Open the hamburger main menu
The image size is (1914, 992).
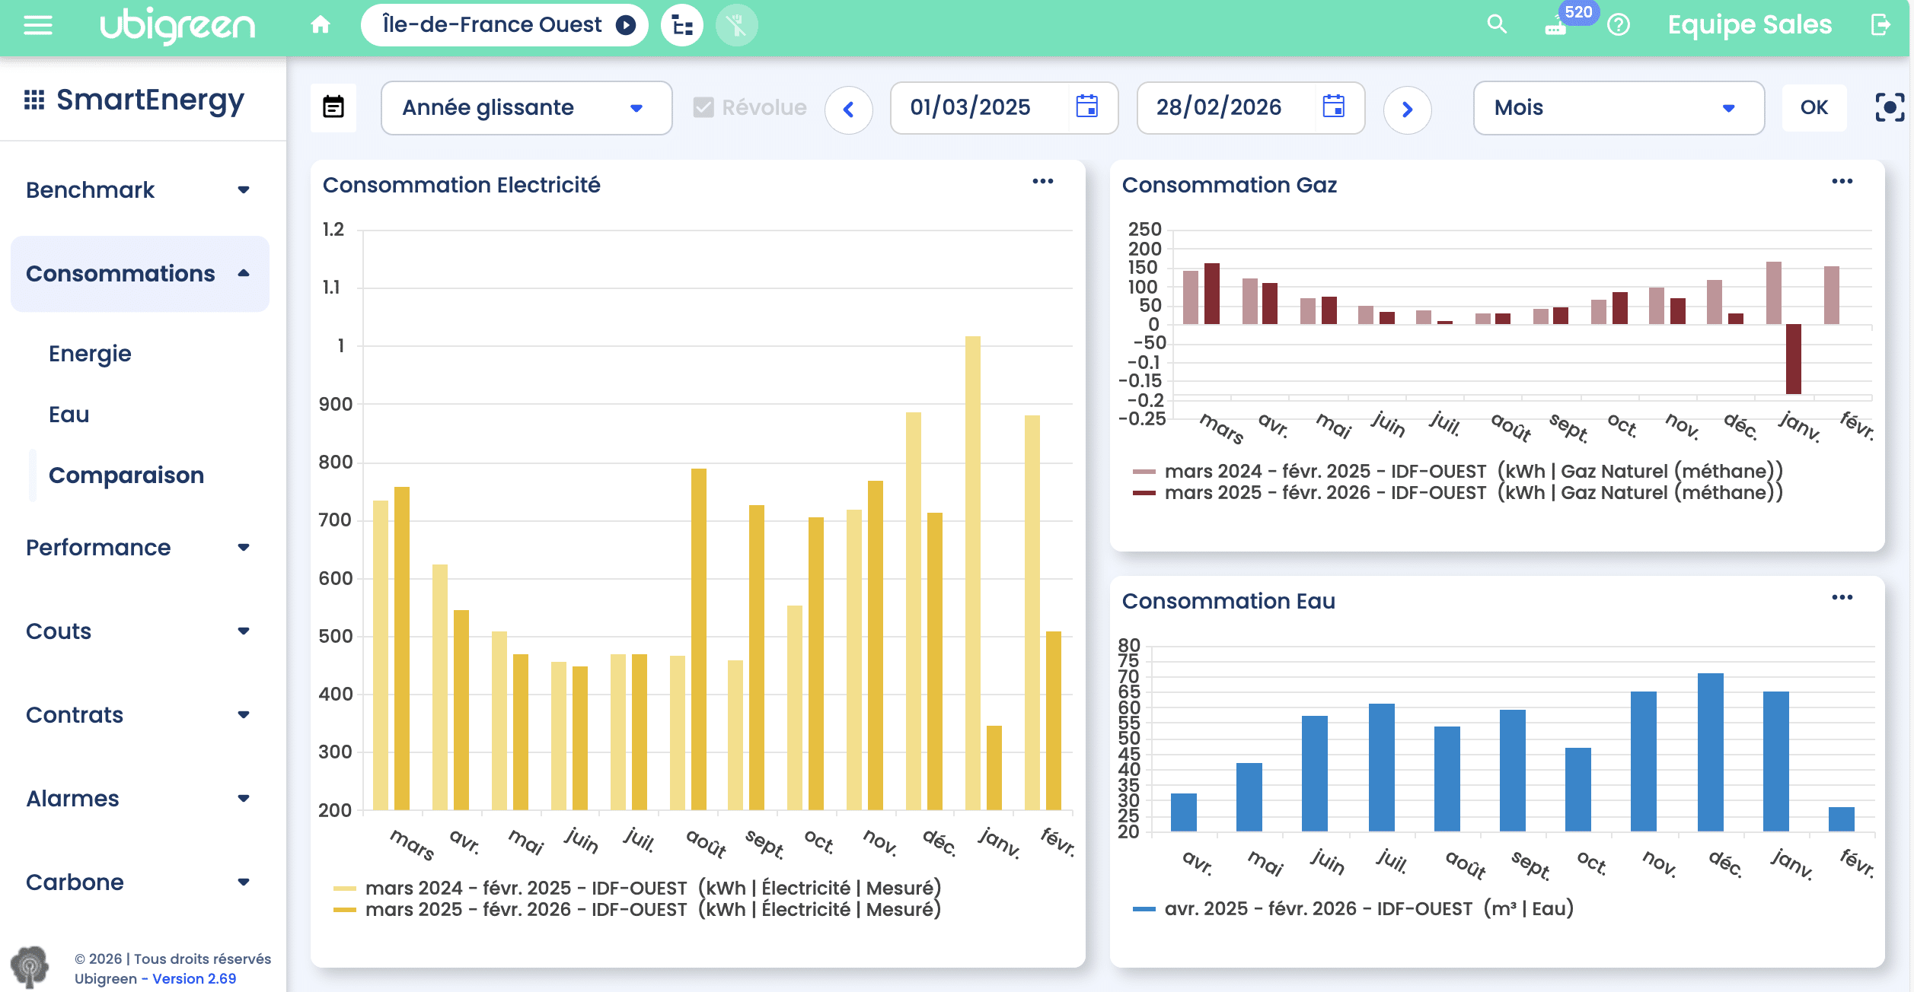(37, 26)
